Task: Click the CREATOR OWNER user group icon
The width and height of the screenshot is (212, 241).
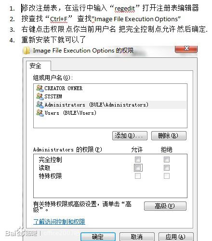Action: point(40,88)
